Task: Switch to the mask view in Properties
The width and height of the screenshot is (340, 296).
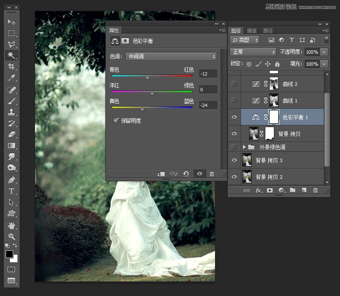Action: click(x=125, y=41)
